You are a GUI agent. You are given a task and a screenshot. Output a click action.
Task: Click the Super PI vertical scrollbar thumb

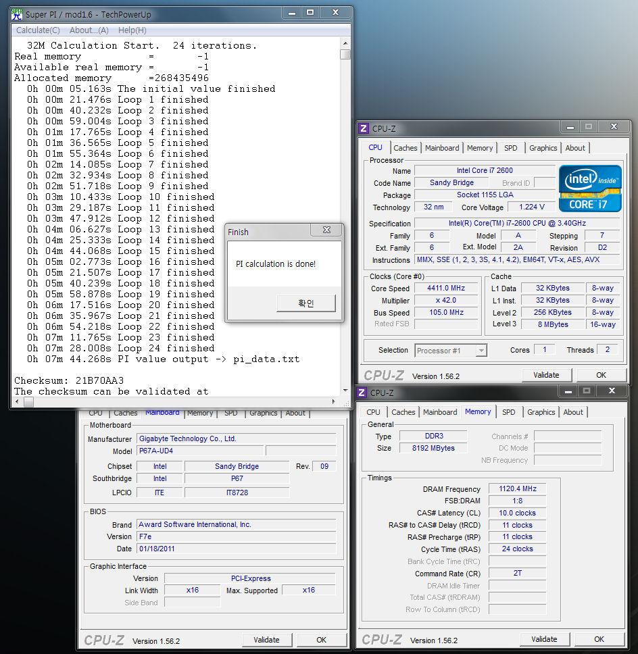[x=345, y=55]
